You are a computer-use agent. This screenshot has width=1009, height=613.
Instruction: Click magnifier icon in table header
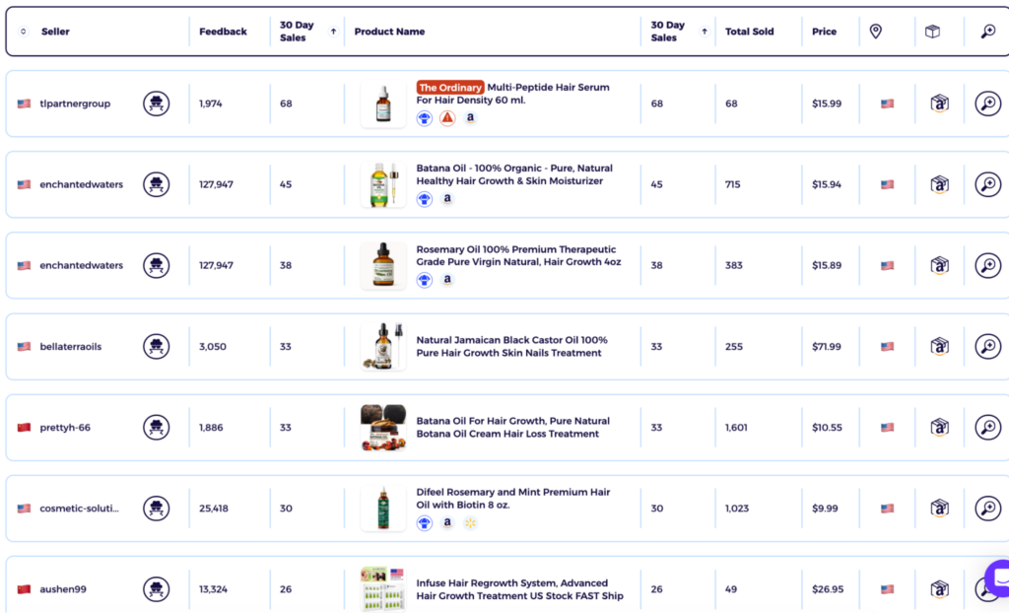[987, 31]
